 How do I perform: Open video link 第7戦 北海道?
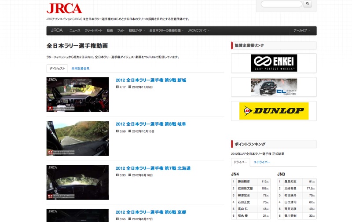[153, 168]
